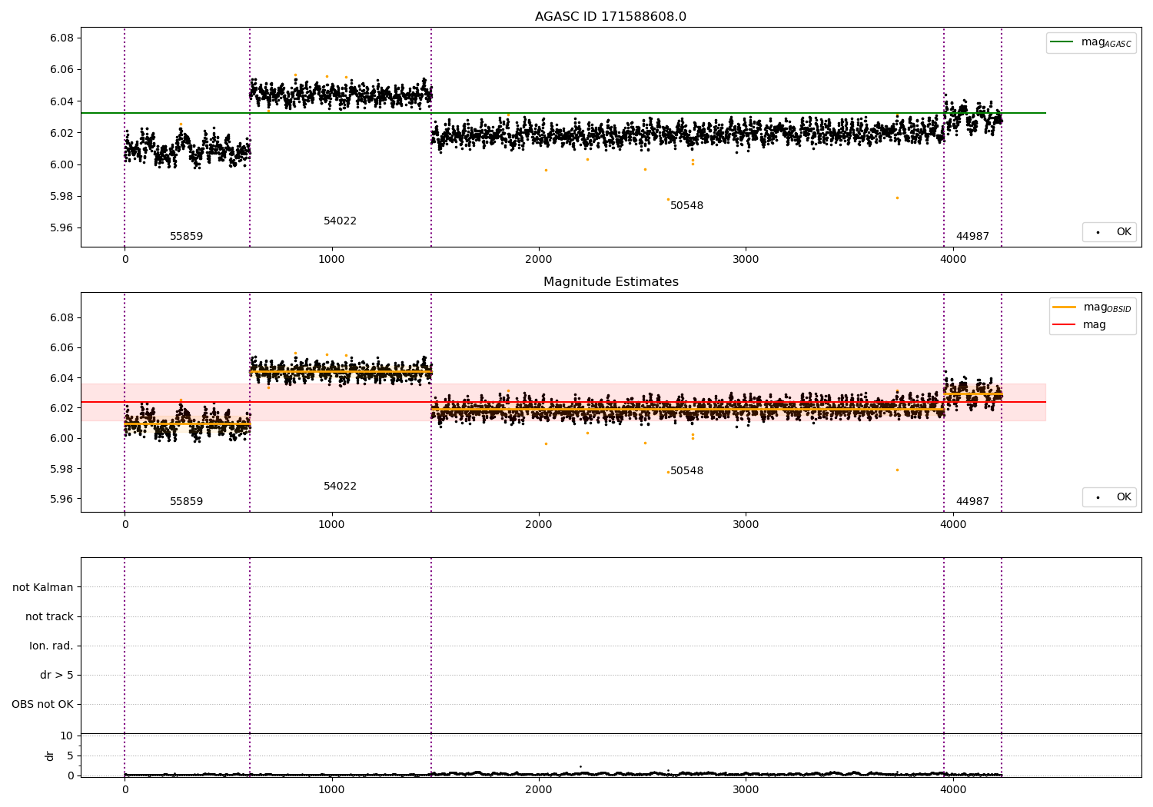The height and width of the screenshot is (807, 1153).
Task: Click the OK legend in top plot
Action: [x=1109, y=231]
